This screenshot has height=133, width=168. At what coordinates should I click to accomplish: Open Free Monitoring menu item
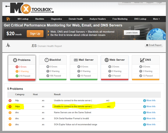(120, 19)
